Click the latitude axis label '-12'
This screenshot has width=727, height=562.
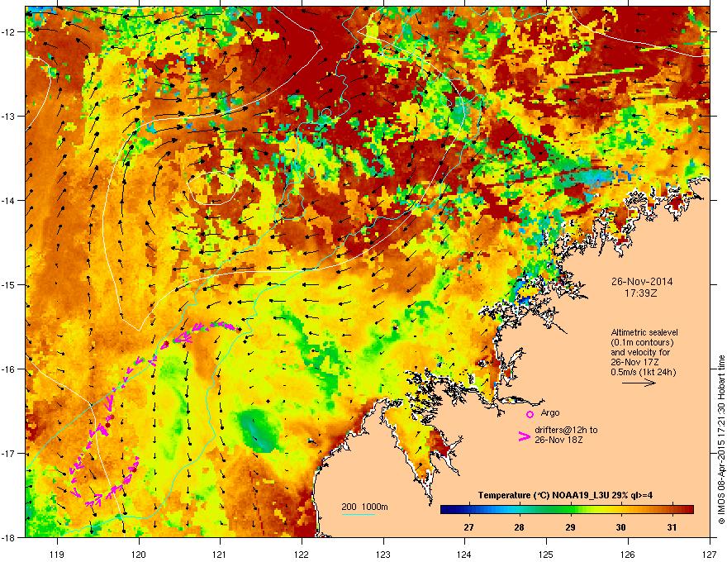point(8,31)
